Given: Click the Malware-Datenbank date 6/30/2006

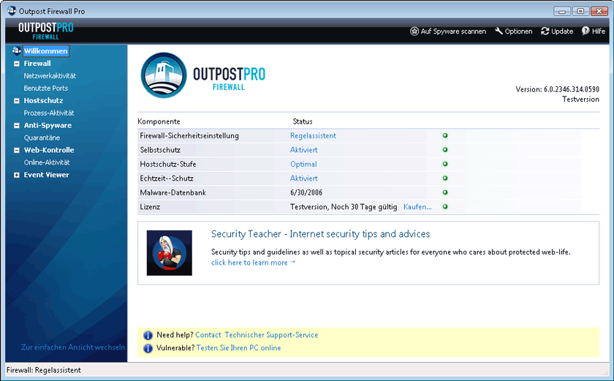Looking at the screenshot, I should point(306,192).
